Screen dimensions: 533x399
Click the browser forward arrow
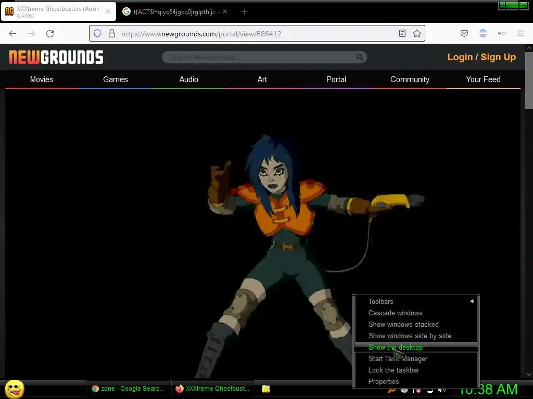tap(31, 34)
